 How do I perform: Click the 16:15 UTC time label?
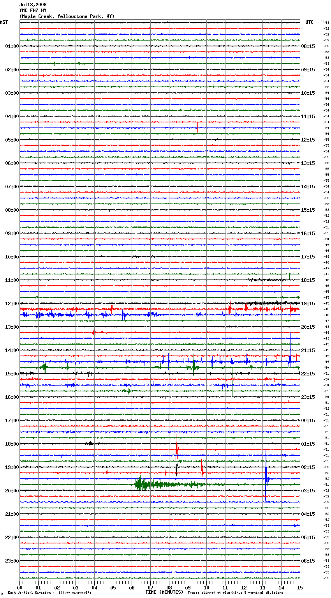tap(308, 234)
